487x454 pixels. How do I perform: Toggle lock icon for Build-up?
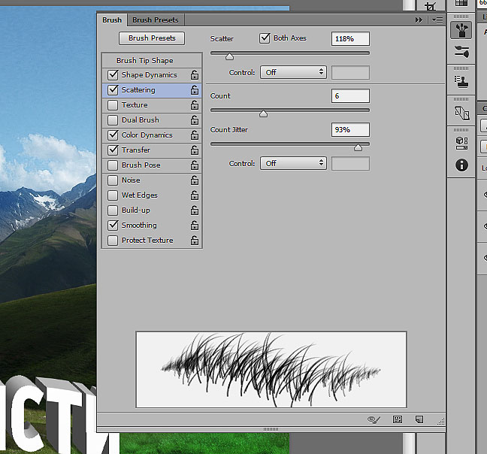tap(195, 210)
